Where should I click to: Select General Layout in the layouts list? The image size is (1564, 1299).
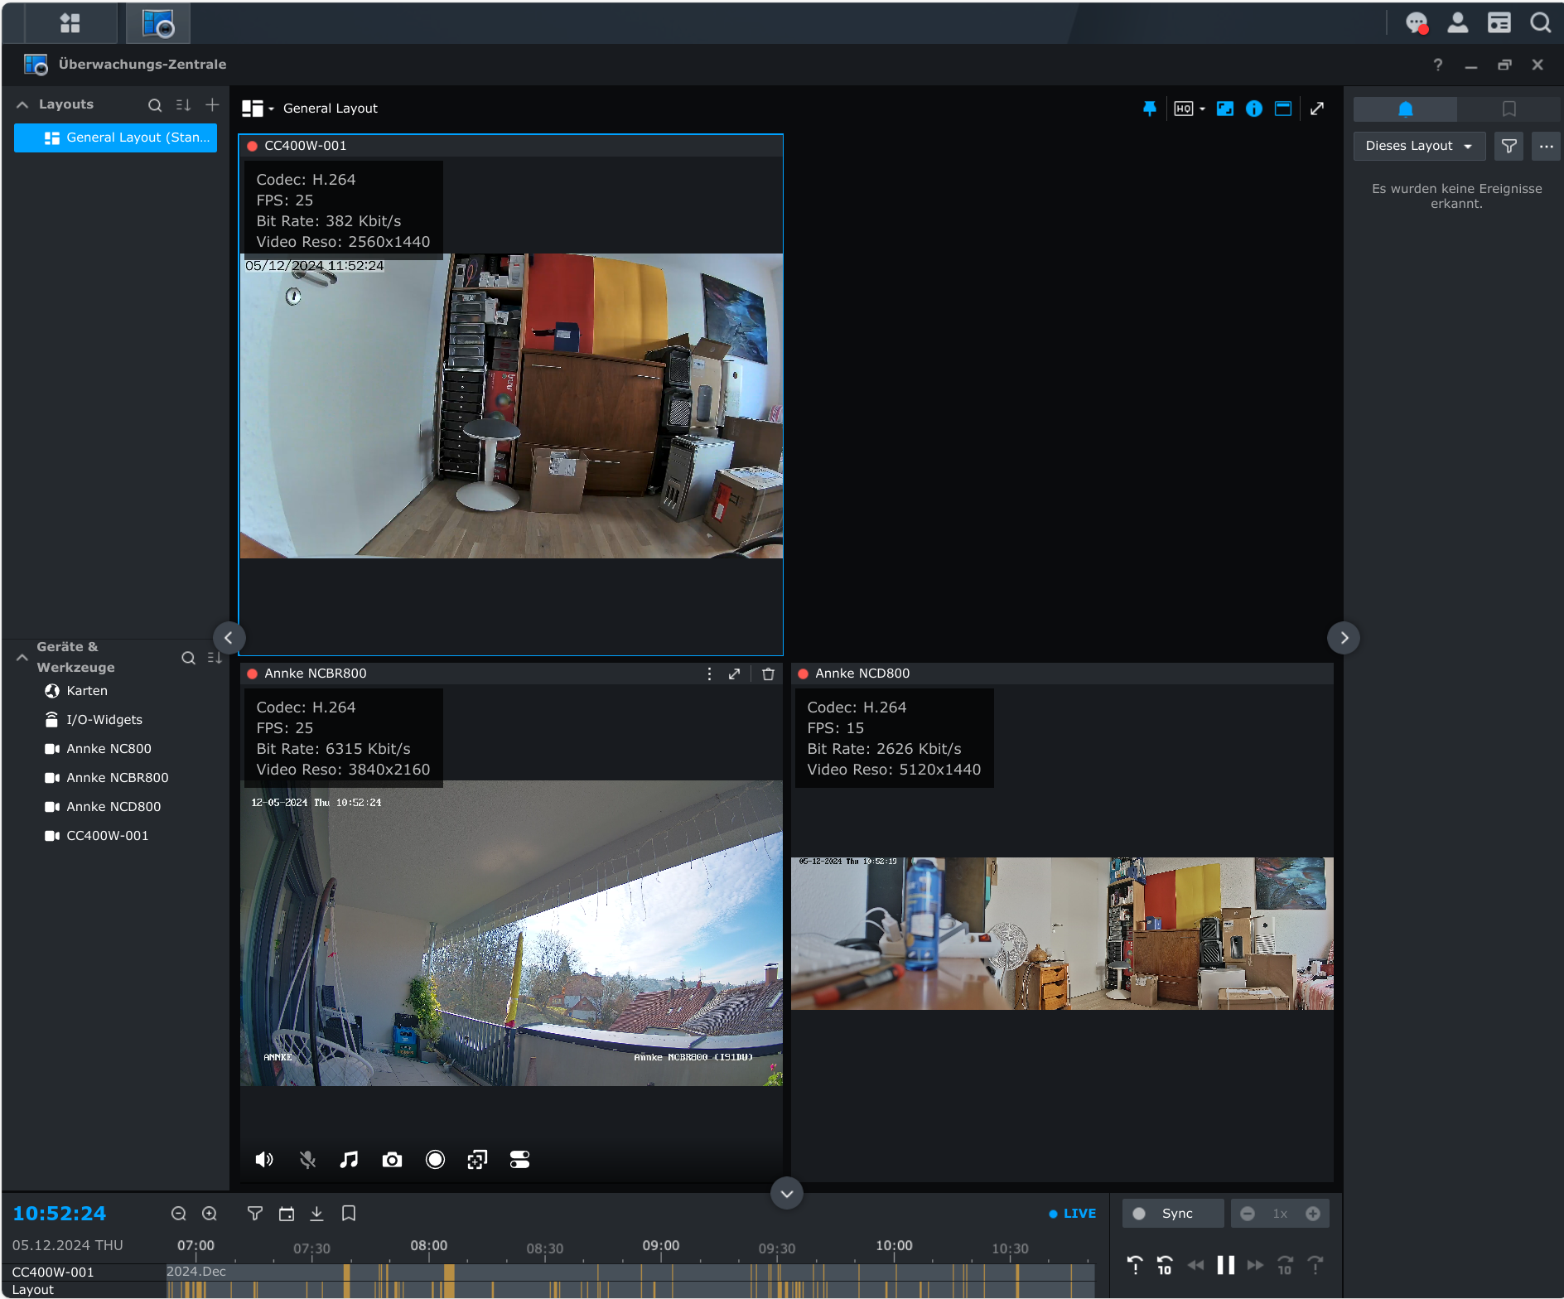pos(116,138)
